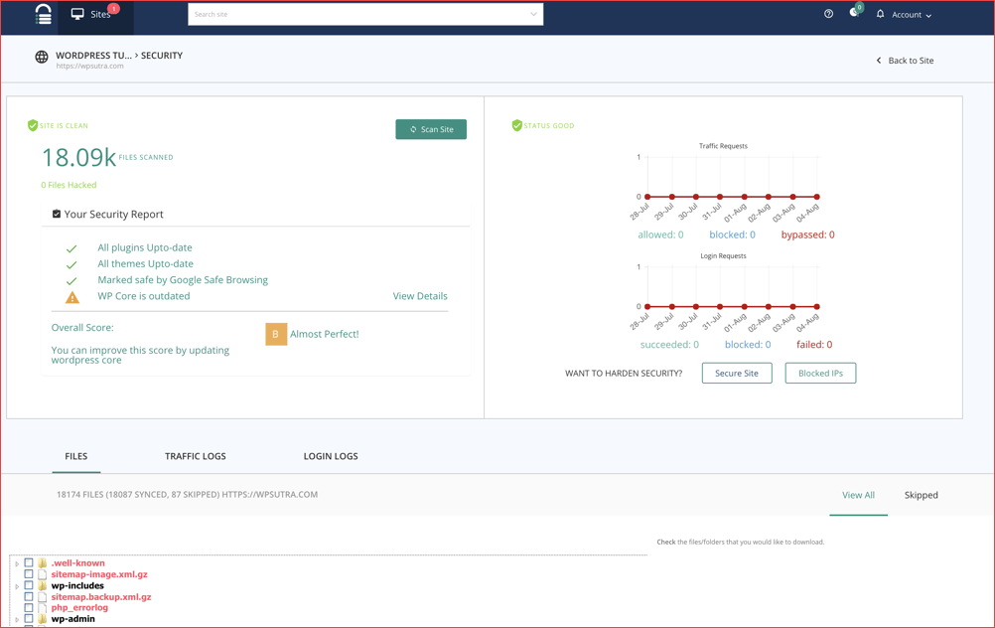Click the wp-admin folder name
995x628 pixels.
[72, 618]
